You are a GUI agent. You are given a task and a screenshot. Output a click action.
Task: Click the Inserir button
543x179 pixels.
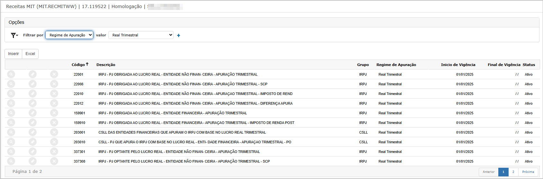coord(14,54)
